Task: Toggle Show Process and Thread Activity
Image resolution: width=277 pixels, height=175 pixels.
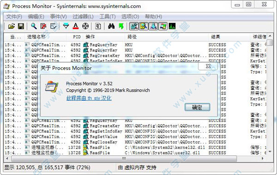Action: (x=163, y=26)
